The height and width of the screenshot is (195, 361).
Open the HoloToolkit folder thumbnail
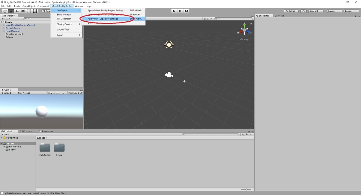[45, 148]
